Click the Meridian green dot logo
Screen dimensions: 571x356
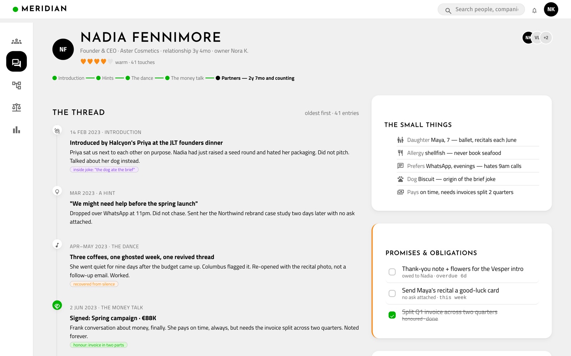15,9
